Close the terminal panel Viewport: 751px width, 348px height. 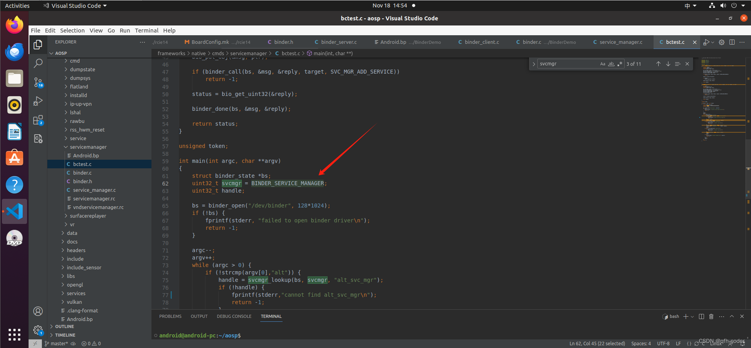pos(742,316)
